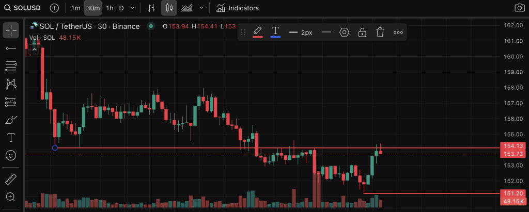Open the emoji icons tool
The image size is (529, 212).
click(x=11, y=155)
